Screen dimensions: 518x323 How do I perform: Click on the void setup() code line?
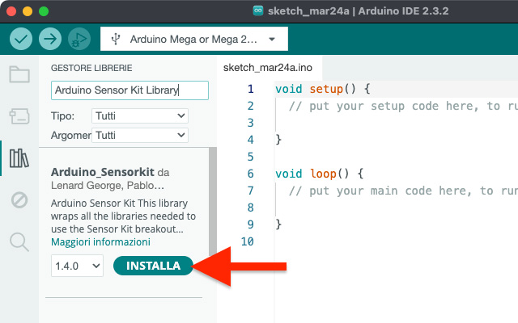click(322, 89)
